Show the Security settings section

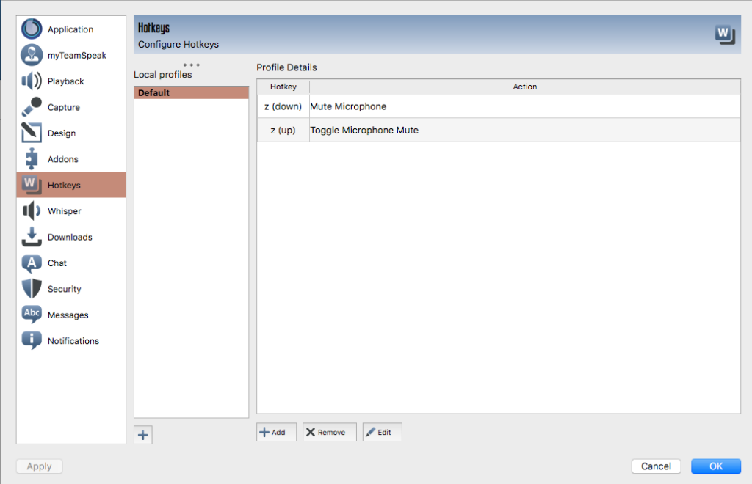71,289
